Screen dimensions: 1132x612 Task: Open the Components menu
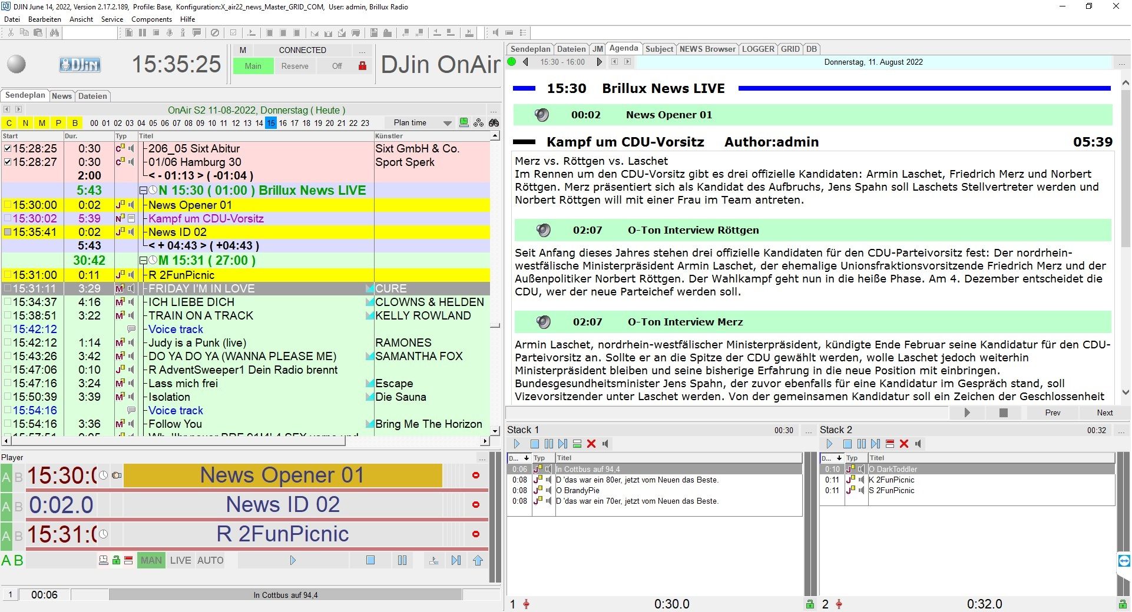click(151, 19)
